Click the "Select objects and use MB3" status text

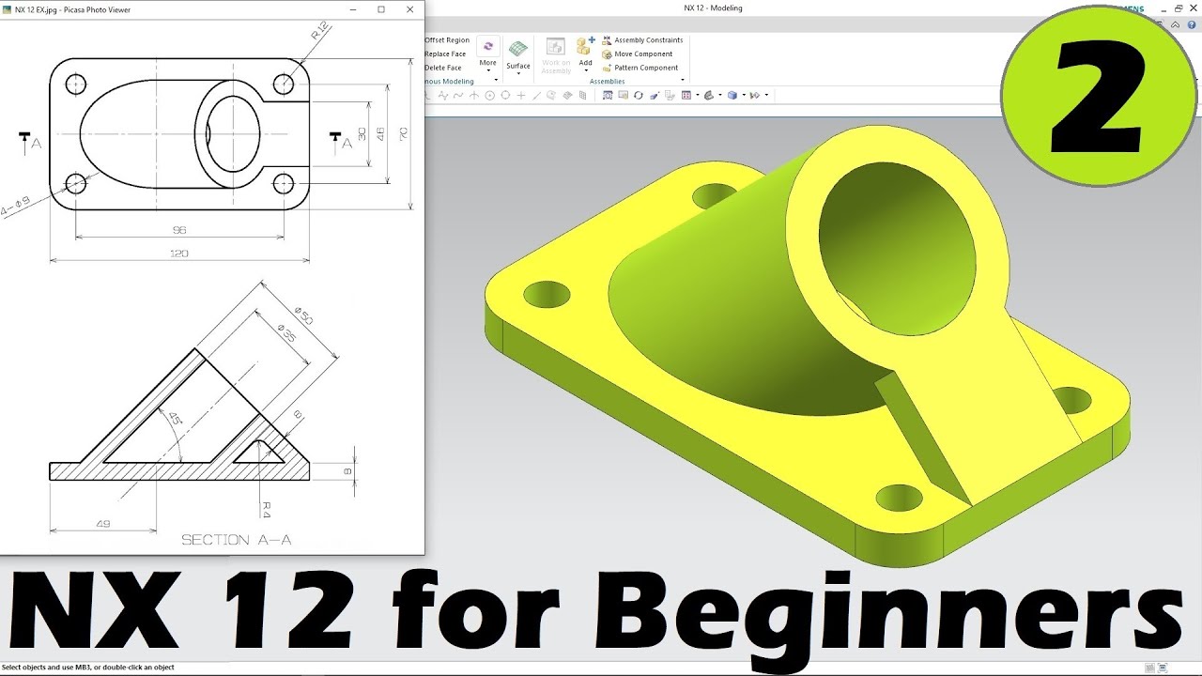click(87, 668)
